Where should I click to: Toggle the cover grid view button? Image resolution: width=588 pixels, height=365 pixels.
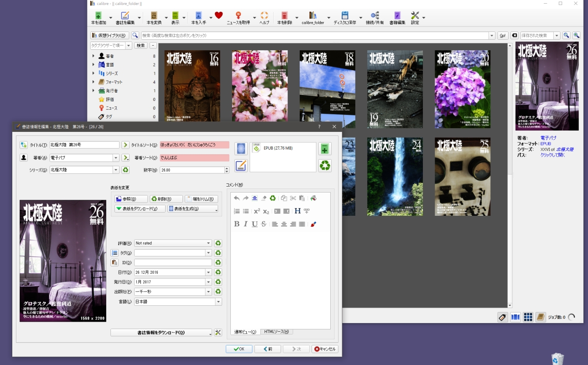pos(528,317)
